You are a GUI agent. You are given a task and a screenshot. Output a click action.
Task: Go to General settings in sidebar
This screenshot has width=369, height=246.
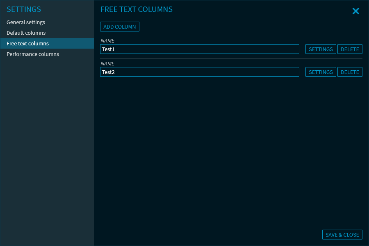(x=26, y=22)
